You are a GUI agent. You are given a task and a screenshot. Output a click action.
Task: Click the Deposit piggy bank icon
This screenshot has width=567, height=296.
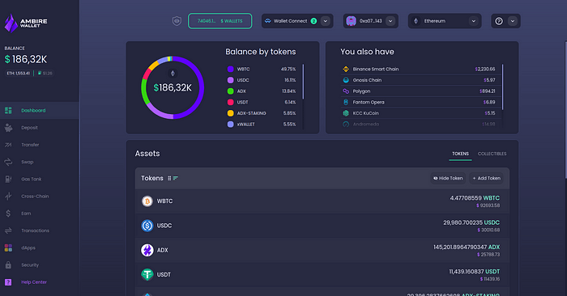point(8,128)
